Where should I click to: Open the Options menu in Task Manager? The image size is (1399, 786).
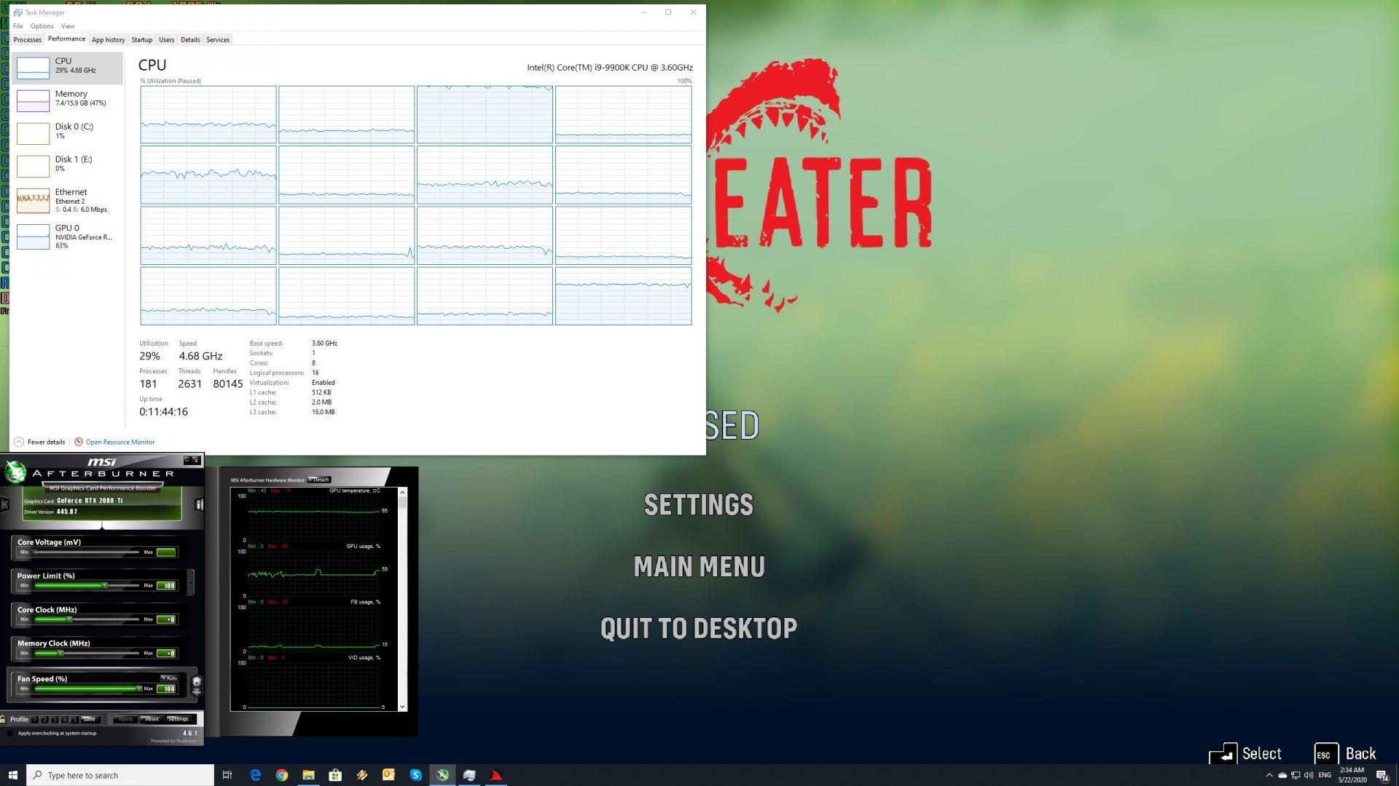tap(42, 25)
